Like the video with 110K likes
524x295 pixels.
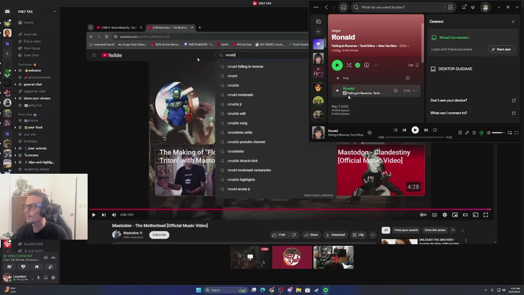point(279,235)
